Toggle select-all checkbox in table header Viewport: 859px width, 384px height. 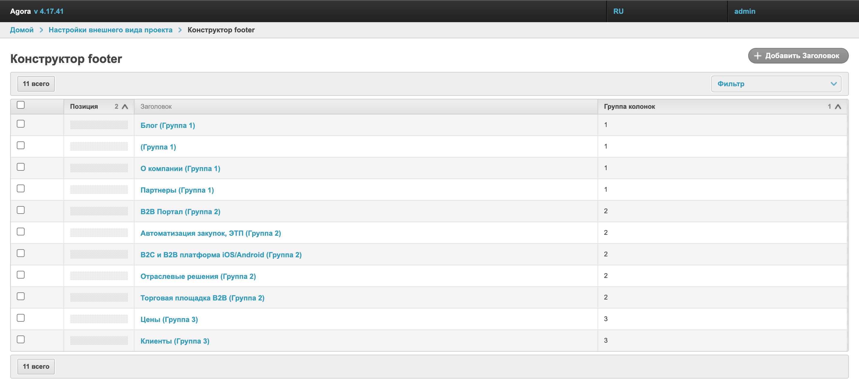pyautogui.click(x=21, y=105)
